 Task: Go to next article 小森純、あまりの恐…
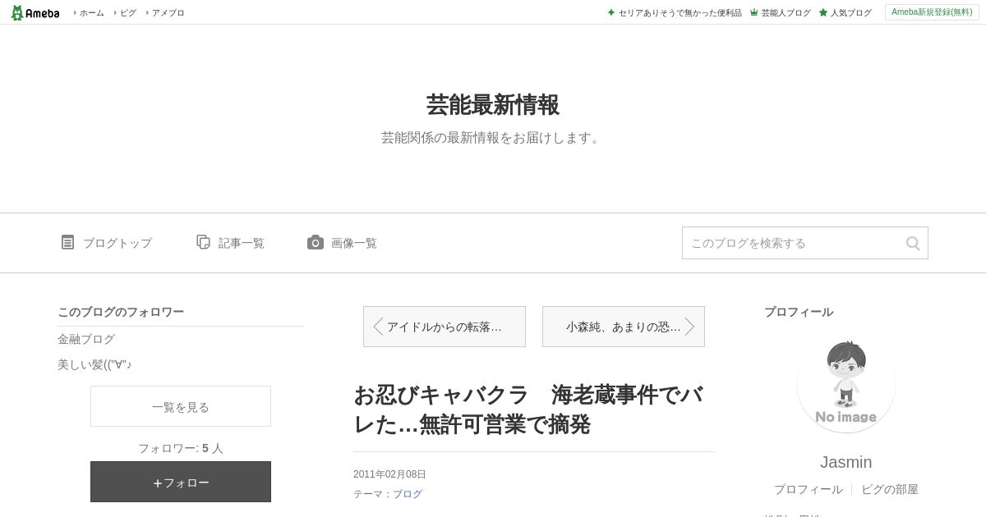coord(624,327)
